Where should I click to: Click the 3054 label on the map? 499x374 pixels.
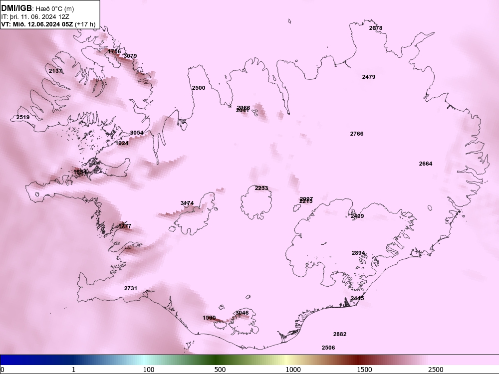(x=137, y=133)
